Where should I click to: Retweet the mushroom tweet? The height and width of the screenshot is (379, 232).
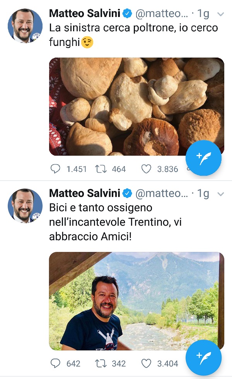point(101,169)
